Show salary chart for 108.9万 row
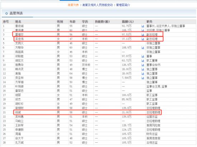 coord(143,48)
